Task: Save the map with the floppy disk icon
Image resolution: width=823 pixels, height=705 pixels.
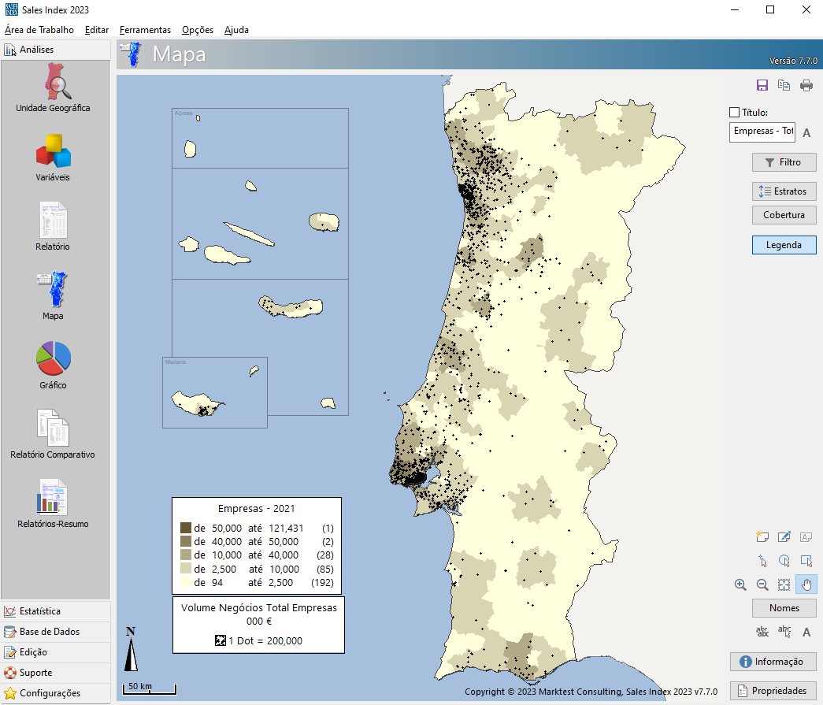Action: click(x=762, y=86)
